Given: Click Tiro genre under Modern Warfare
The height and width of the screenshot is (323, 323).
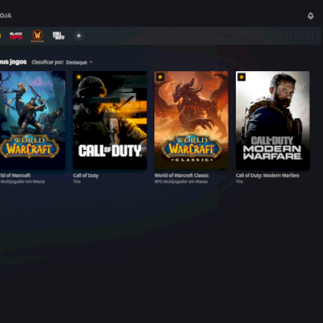Looking at the screenshot, I should pyautogui.click(x=239, y=182).
